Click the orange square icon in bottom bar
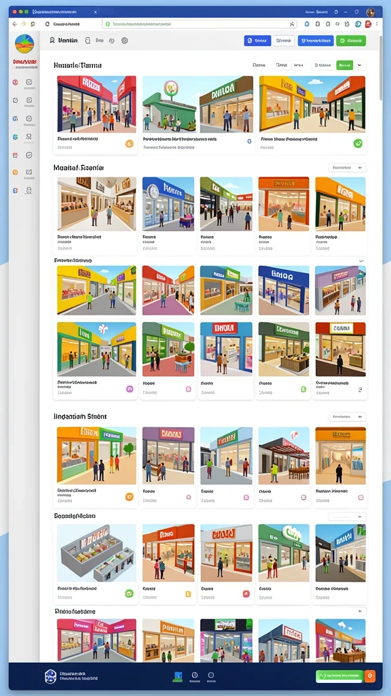 pos(371,676)
